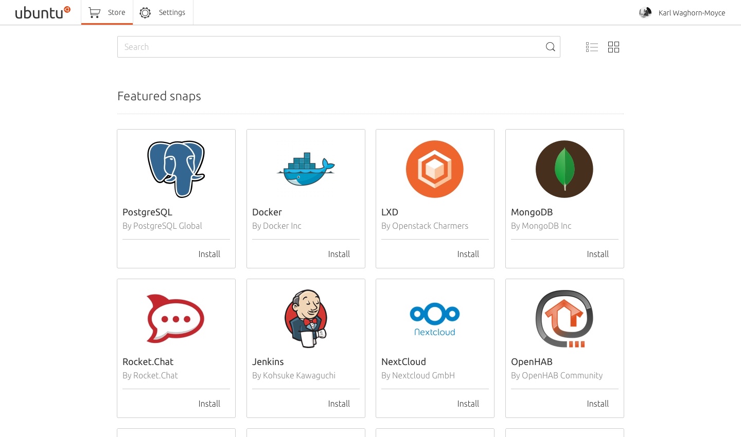Install the NextCloud snap
The image size is (741, 437).
point(468,404)
